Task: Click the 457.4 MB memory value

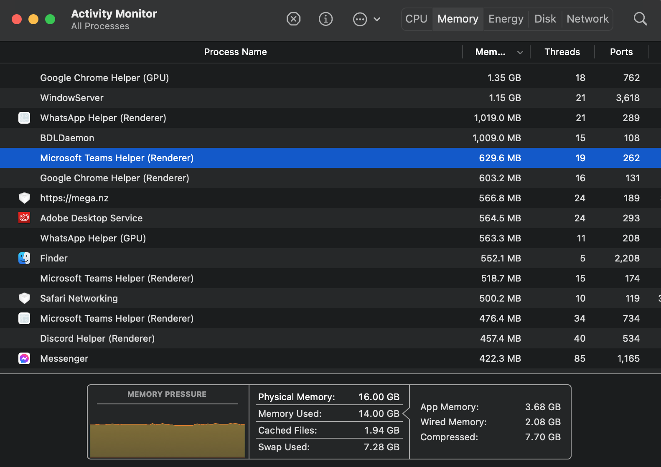Action: tap(500, 338)
